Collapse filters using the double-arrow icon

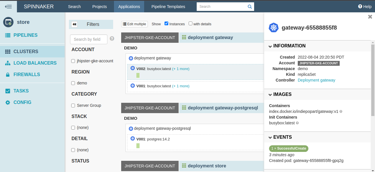pos(74,24)
